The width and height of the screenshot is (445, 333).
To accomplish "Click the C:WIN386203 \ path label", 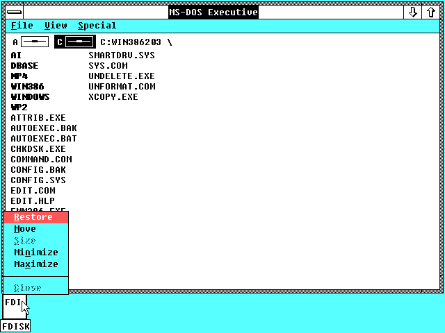I will point(136,42).
